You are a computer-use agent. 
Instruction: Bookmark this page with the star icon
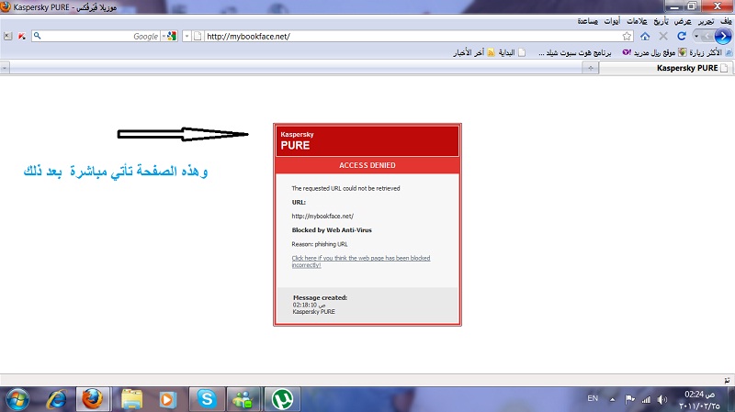click(627, 36)
